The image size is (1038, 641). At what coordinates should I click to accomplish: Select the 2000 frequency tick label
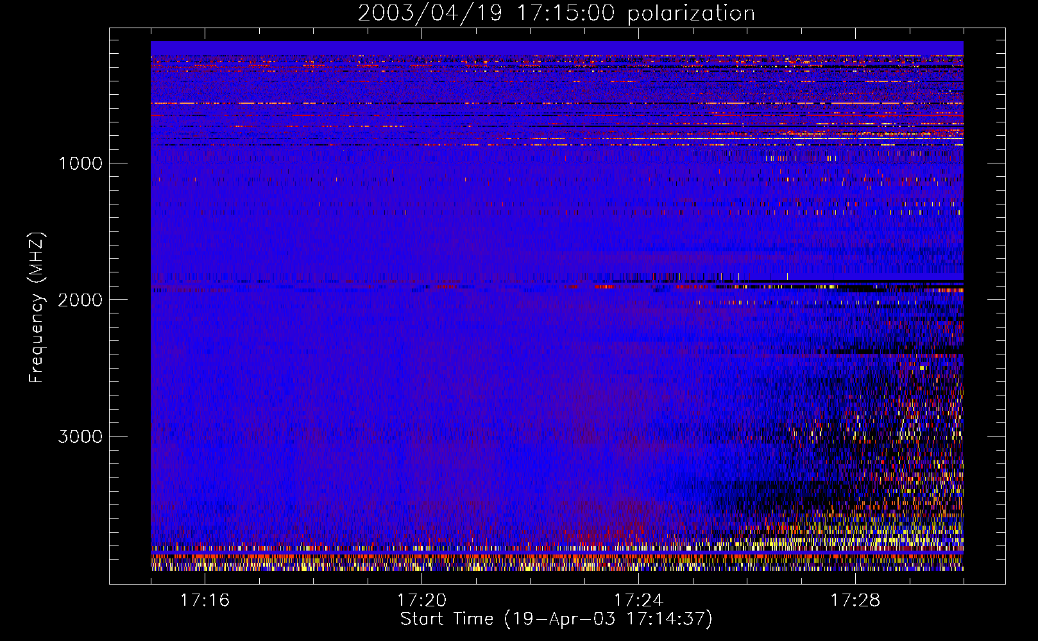pos(80,300)
